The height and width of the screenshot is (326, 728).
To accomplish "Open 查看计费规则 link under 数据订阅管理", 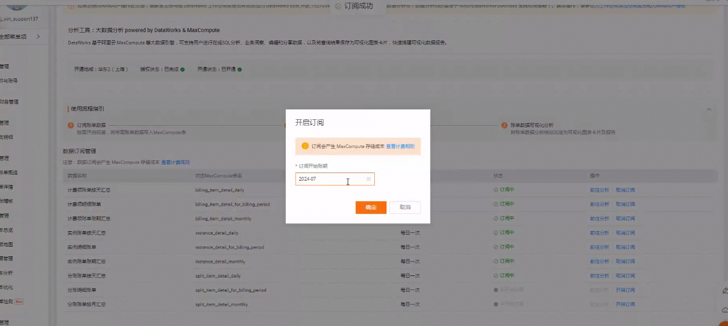I will click(x=175, y=162).
